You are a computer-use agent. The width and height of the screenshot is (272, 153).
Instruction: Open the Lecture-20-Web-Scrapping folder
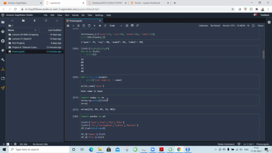35,34
